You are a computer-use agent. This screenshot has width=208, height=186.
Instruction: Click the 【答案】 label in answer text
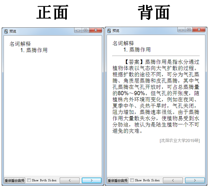point(134,62)
